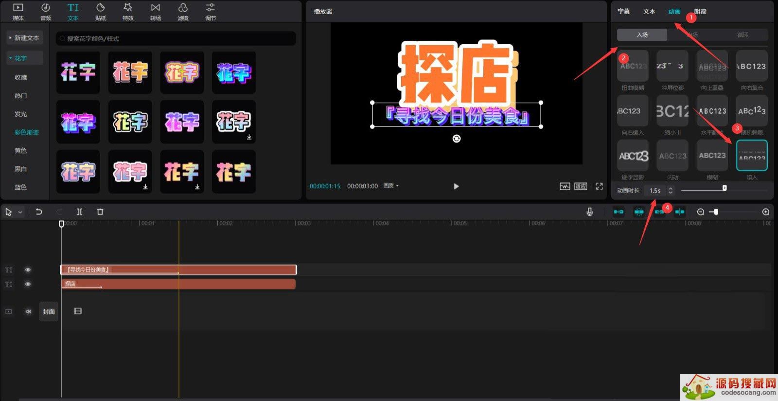Delete selected clip with trash icon

(100, 212)
